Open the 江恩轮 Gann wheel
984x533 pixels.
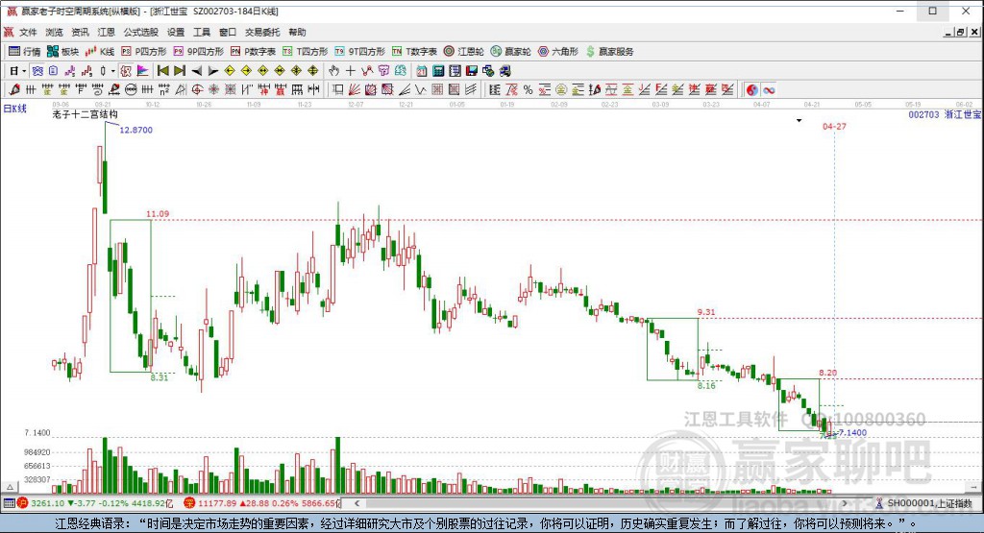[x=464, y=52]
